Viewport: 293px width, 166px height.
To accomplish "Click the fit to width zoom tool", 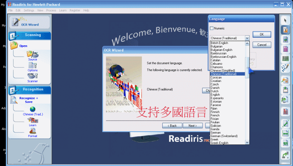I will pyautogui.click(x=285, y=133).
